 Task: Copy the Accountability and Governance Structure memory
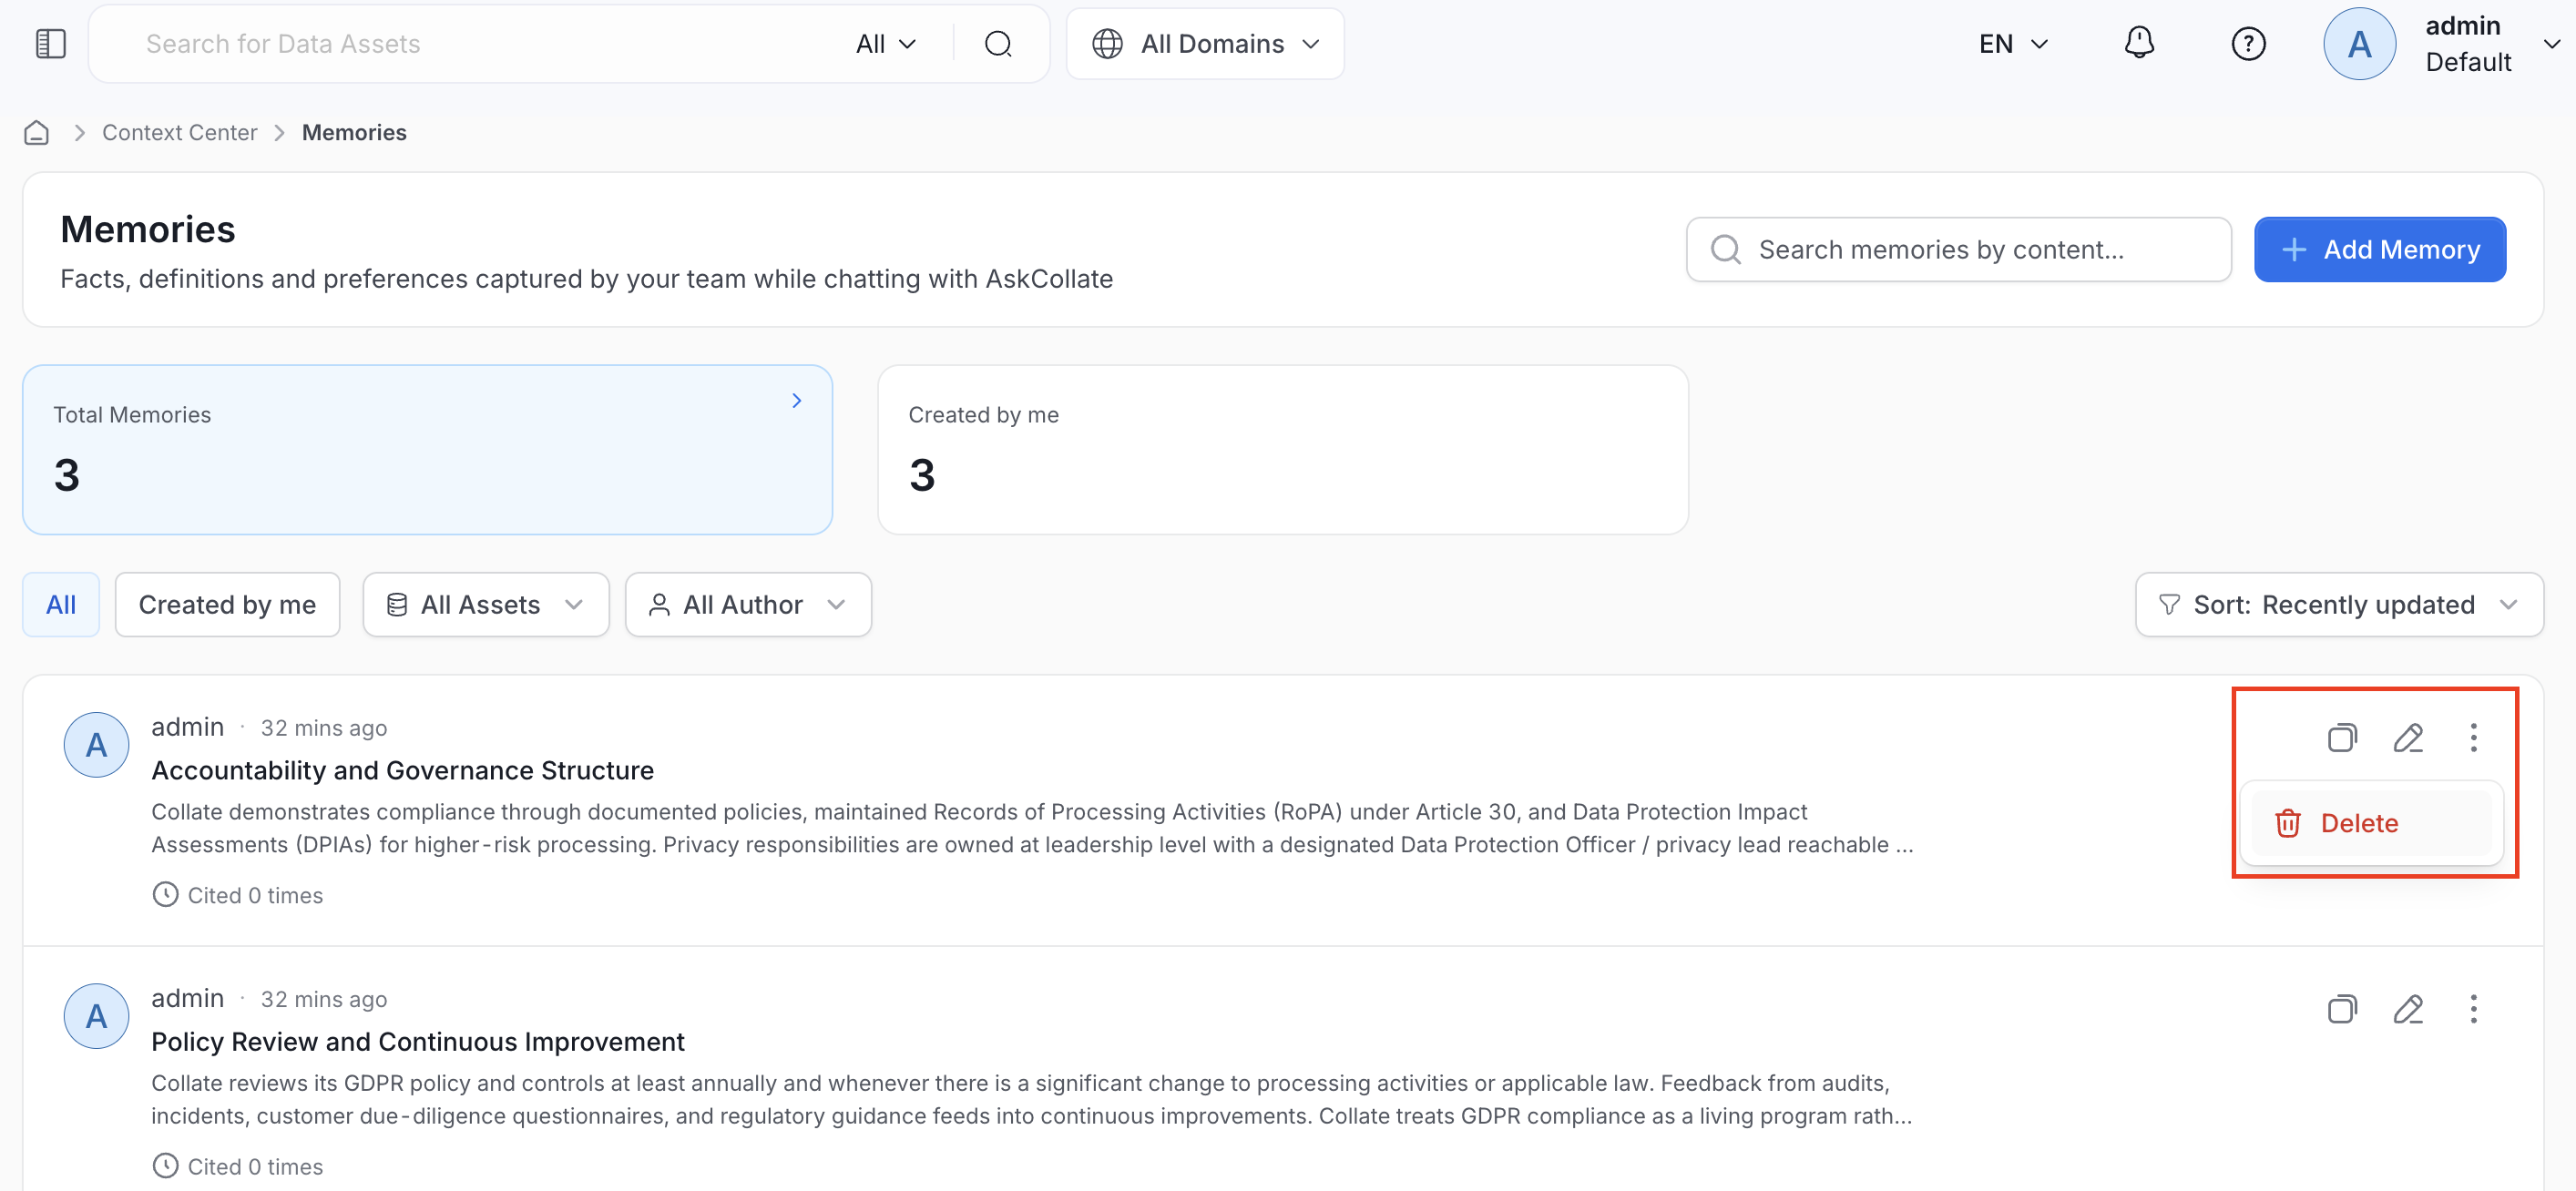click(x=2342, y=738)
